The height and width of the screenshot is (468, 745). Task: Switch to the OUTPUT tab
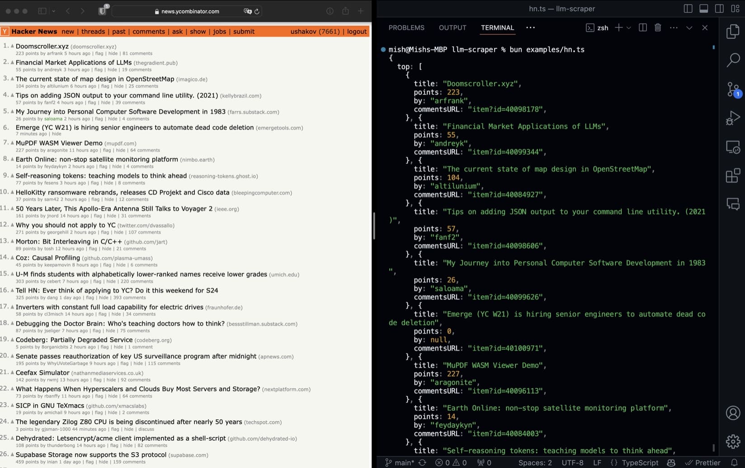pyautogui.click(x=452, y=28)
